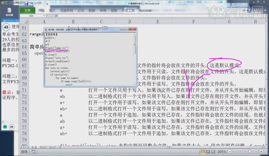Image resolution: width=269 pixels, height=156 pixels.
Task: Switch to the 审阅 ribbon tab
Action: (x=103, y=11)
